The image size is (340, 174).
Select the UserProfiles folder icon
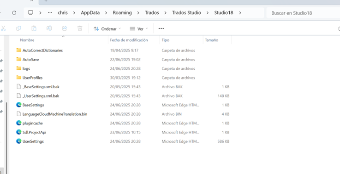pos(19,77)
